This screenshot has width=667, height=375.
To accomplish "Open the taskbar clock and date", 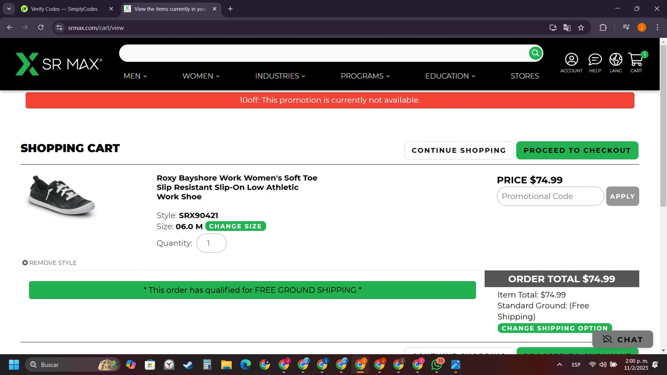I will click(636, 364).
